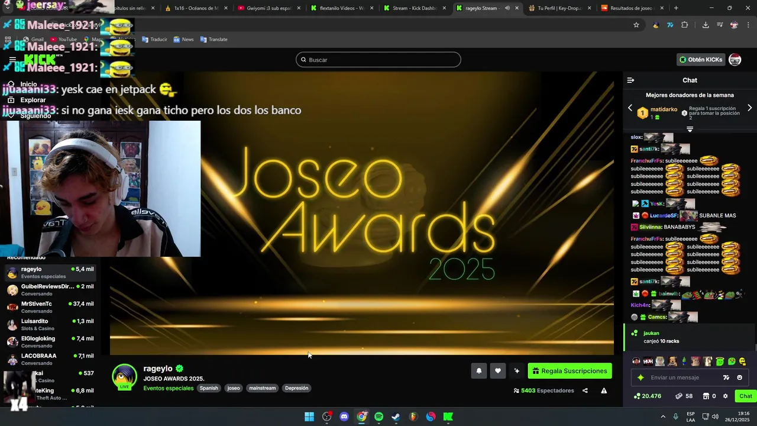Show previous top donor with left chevron
757x426 pixels.
pos(630,108)
